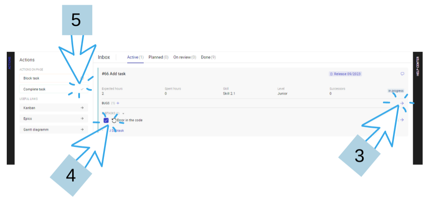Collapse the vertical ACTIONS side panel
427x198 pixels.
[x=11, y=64]
